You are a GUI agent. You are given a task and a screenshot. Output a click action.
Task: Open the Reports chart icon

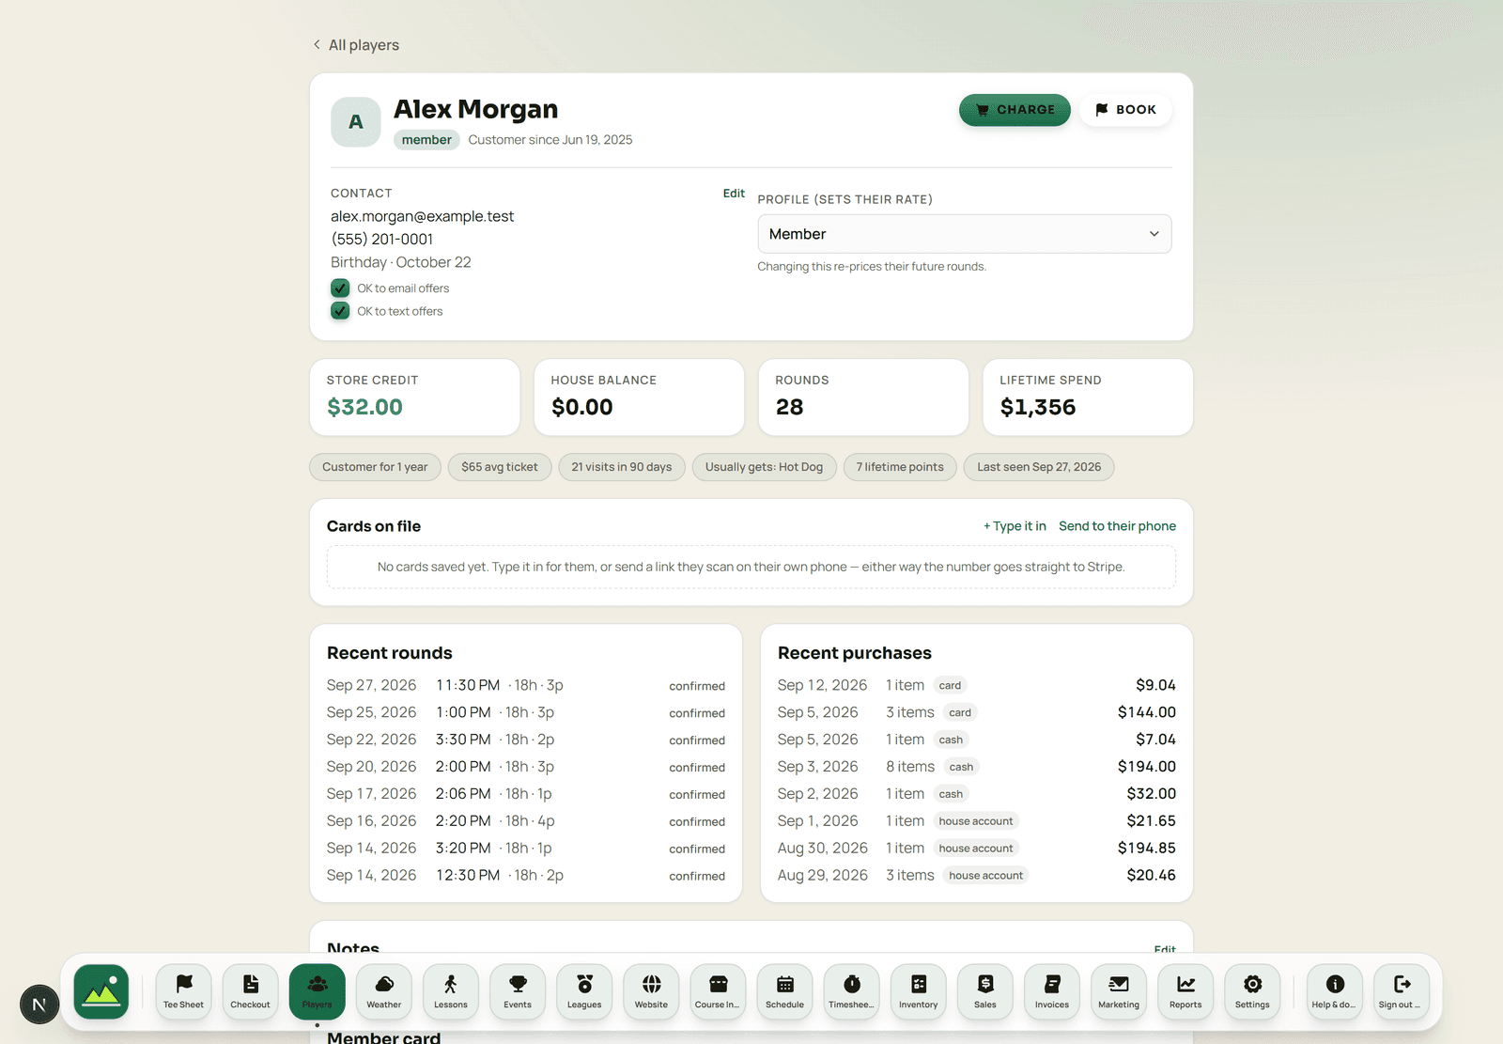pos(1185,991)
